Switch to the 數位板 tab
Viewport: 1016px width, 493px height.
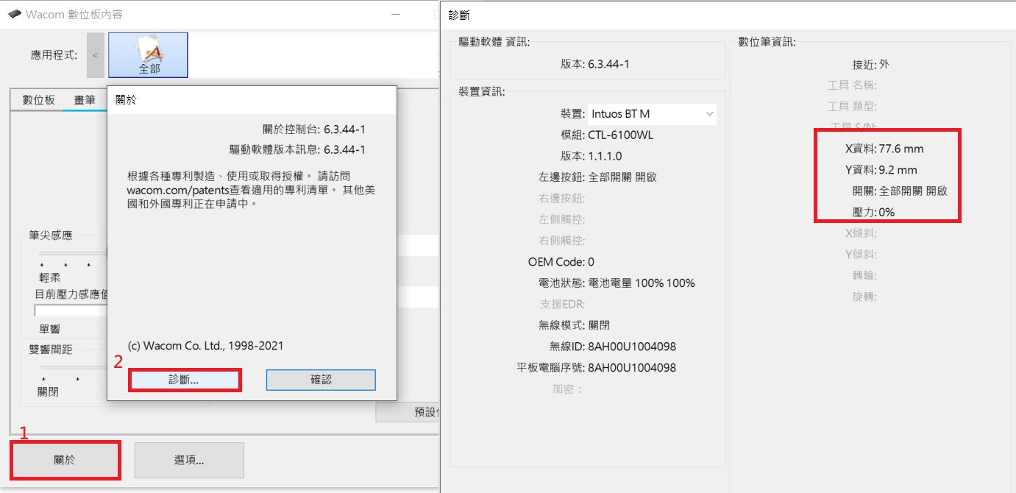tap(39, 100)
